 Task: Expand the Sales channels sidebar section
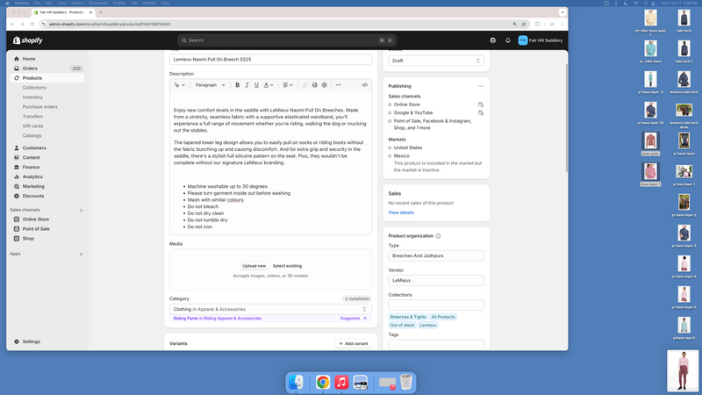coord(81,210)
